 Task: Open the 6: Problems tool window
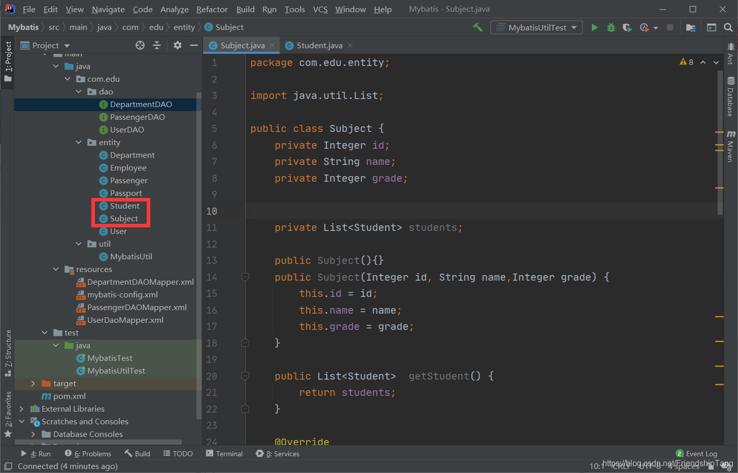tap(88, 454)
